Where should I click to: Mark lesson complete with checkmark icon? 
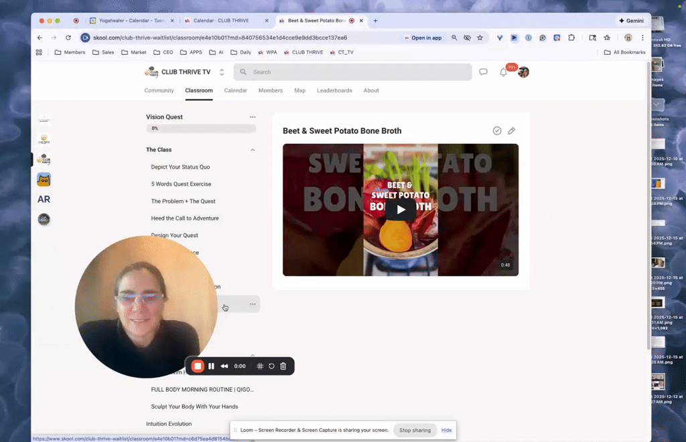[497, 131]
